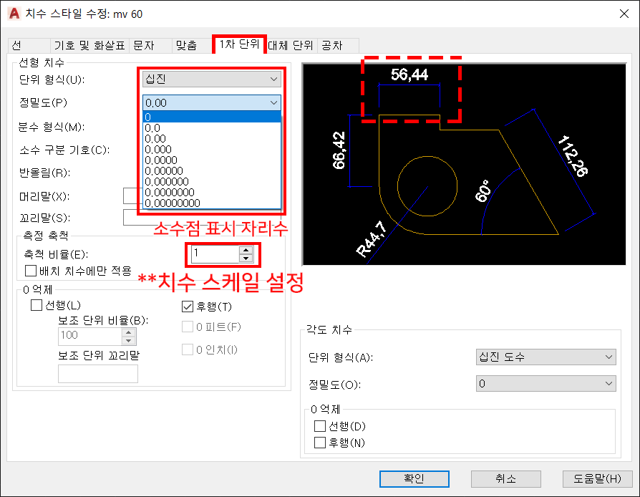Open the 문자 tab
The height and width of the screenshot is (497, 640).
pyautogui.click(x=150, y=45)
